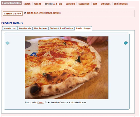The height and width of the screenshot is (117, 140).
Task: Open the results navigation link
Action: (38, 4)
